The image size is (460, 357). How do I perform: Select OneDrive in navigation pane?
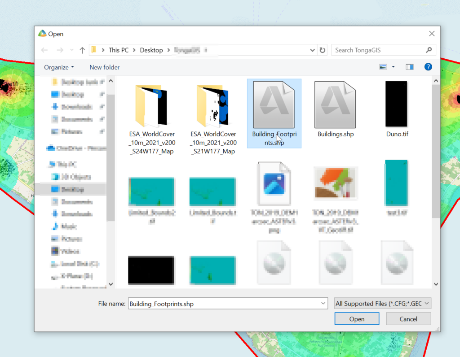76,148
